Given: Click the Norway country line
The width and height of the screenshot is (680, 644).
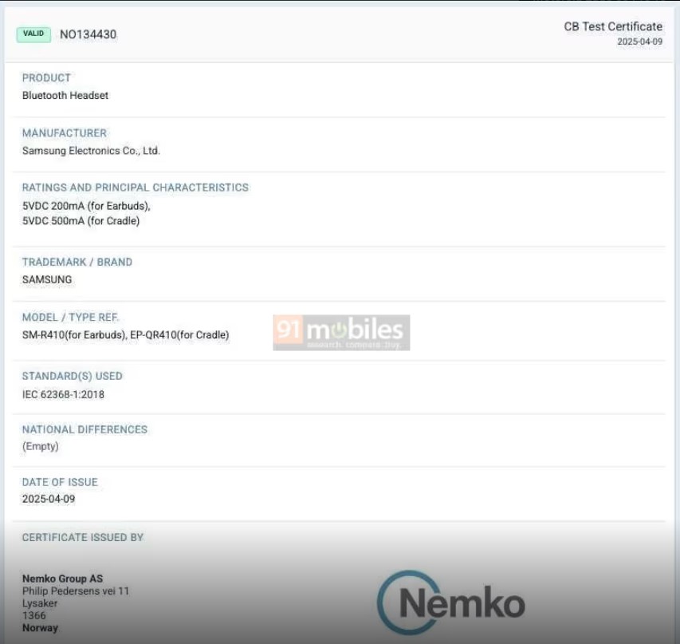Looking at the screenshot, I should coord(40,628).
